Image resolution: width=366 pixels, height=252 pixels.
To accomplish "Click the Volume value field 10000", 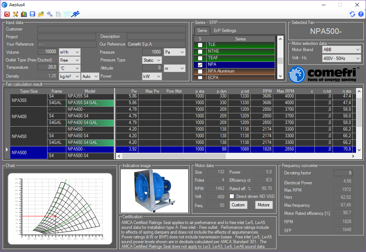I will point(47,52).
